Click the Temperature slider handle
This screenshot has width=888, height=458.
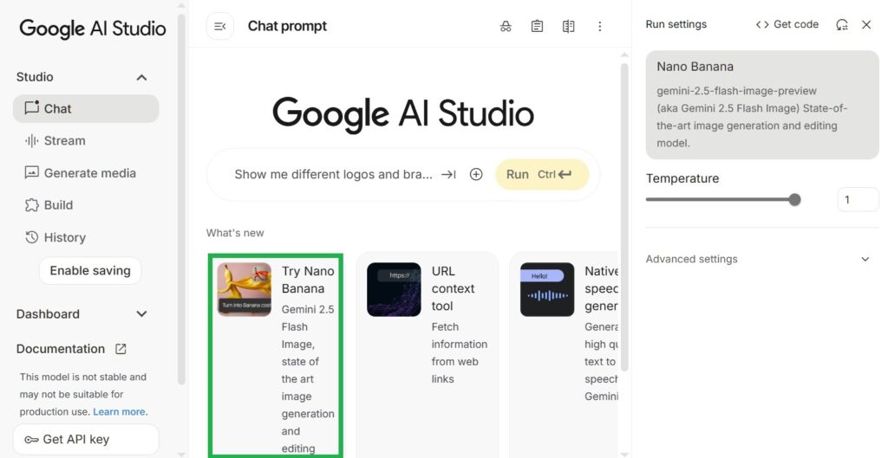pos(794,200)
